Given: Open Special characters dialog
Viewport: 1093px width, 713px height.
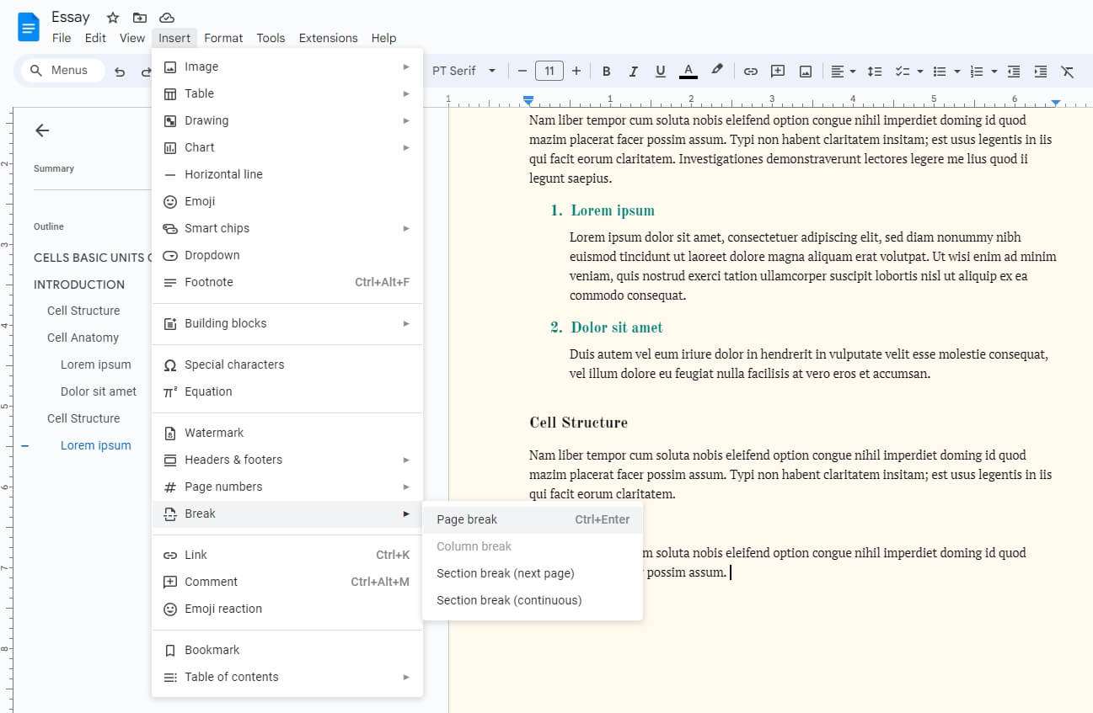Looking at the screenshot, I should click(287, 364).
